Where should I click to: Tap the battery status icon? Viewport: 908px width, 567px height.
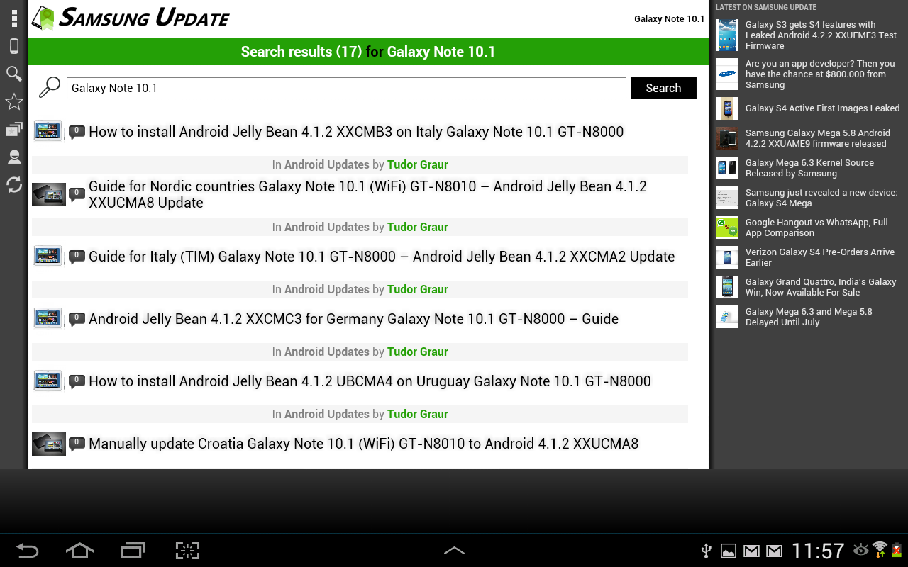(897, 550)
